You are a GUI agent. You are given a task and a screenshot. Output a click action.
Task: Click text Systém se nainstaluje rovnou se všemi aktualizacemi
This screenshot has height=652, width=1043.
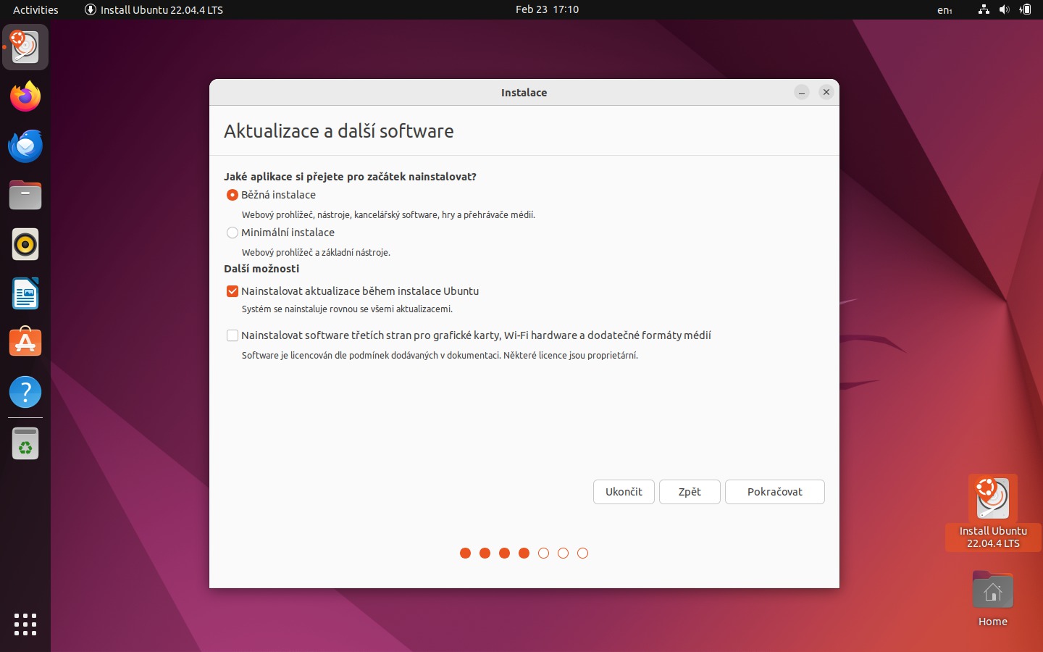point(347,309)
